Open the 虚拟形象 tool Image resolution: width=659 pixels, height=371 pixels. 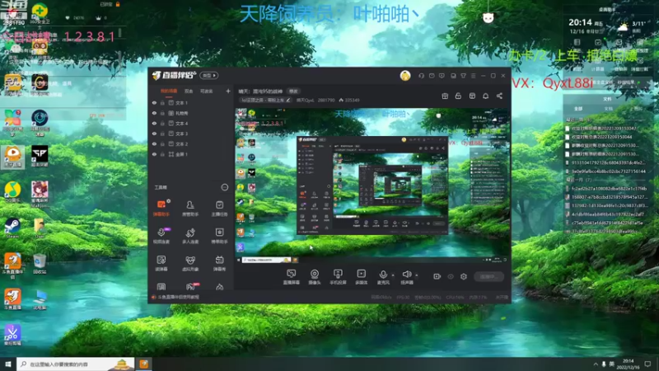[x=190, y=263]
